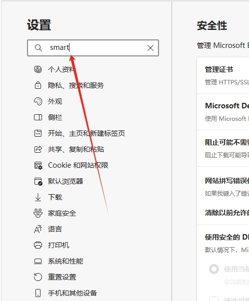
Task: Open the 管理证书 entry
Action: (x=223, y=75)
